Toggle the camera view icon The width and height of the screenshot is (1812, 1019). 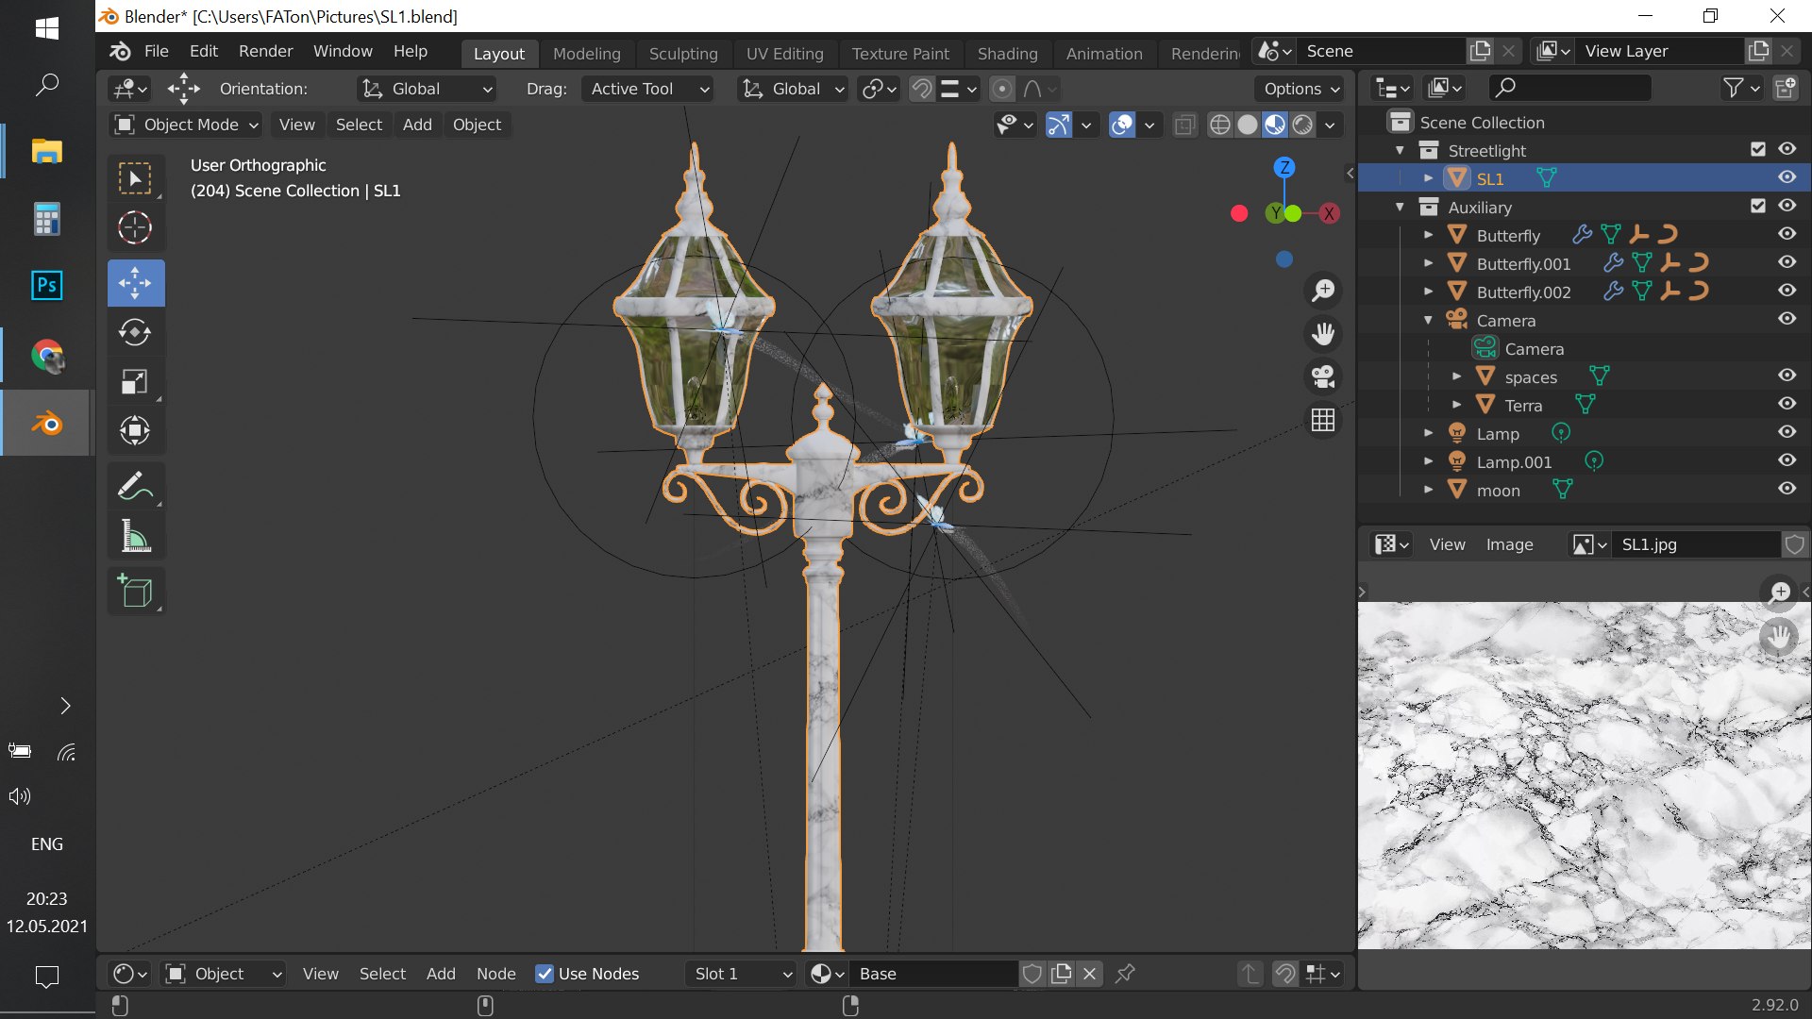(x=1323, y=376)
